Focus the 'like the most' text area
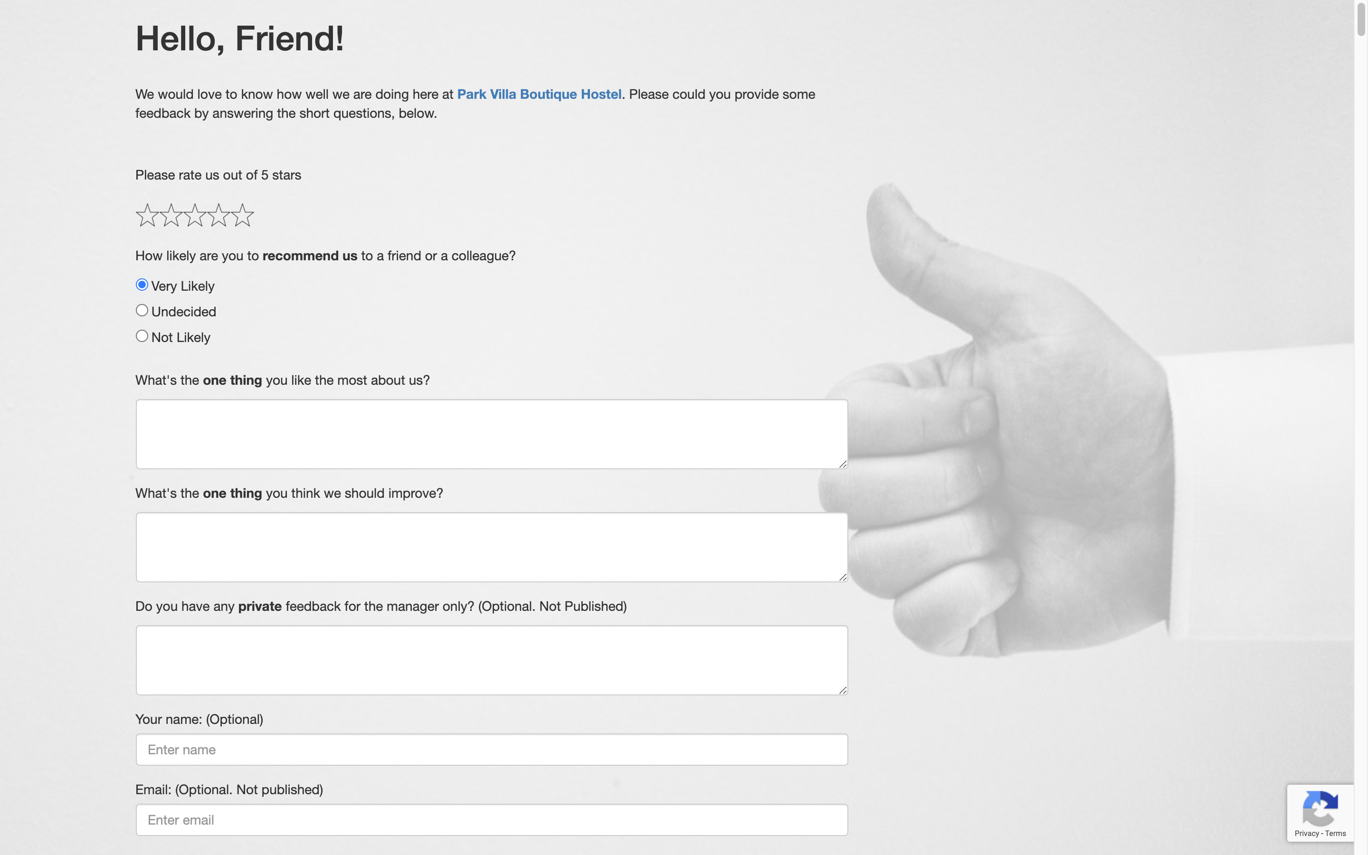Screen dimensions: 1368x855 tap(491, 434)
